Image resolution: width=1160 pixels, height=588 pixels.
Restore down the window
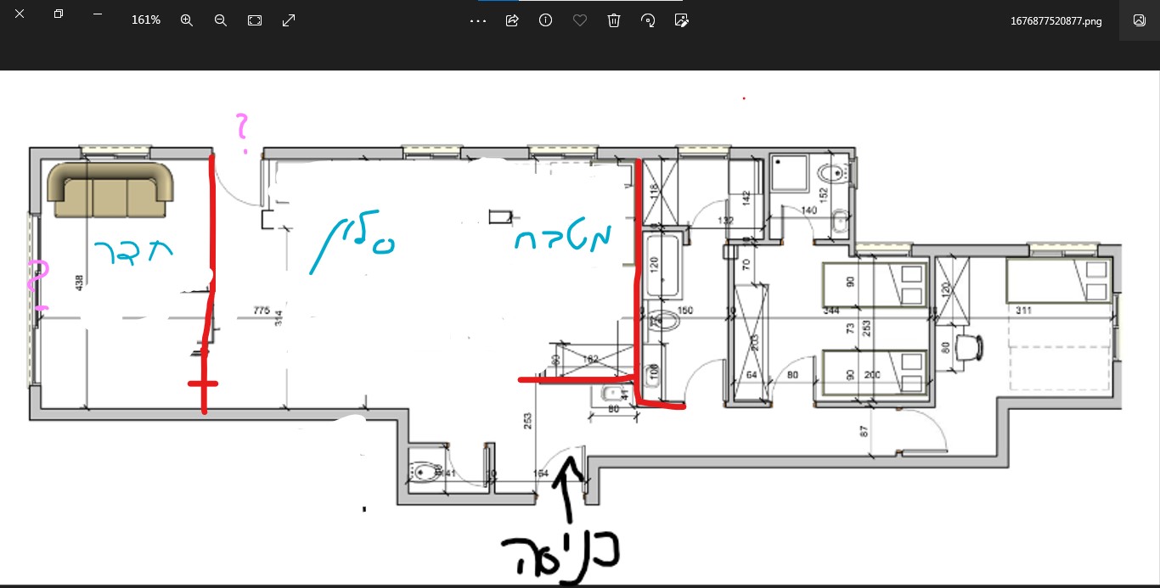coord(59,14)
